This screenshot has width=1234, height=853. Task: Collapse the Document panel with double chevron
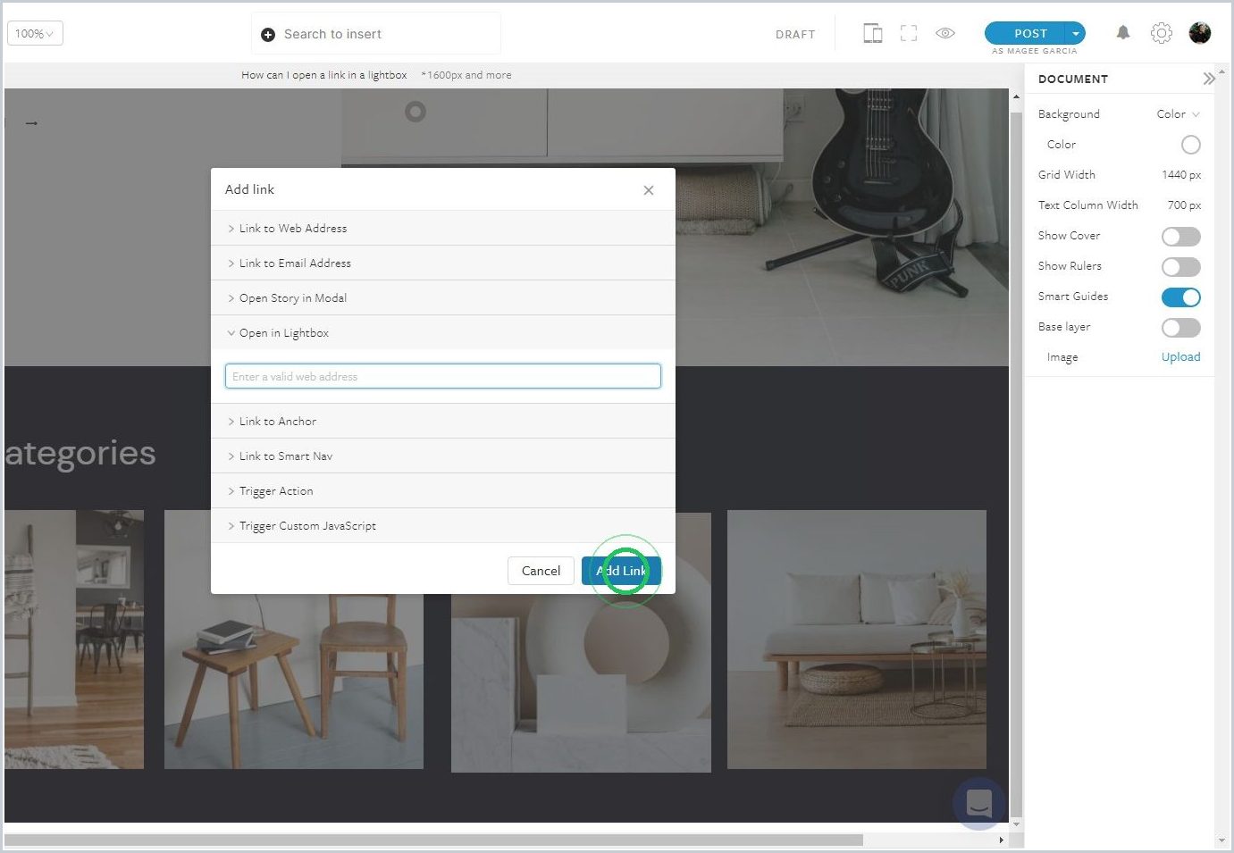point(1209,79)
